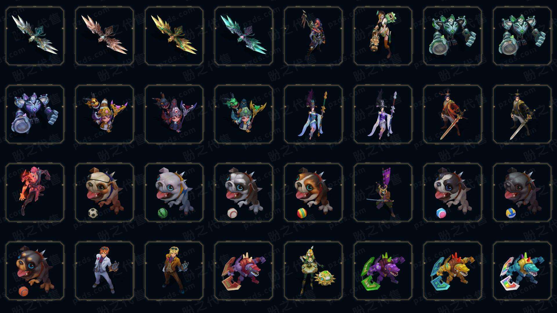The height and width of the screenshot is (313, 557).
Task: Select the bulldog with soccer ball
Action: (104, 192)
